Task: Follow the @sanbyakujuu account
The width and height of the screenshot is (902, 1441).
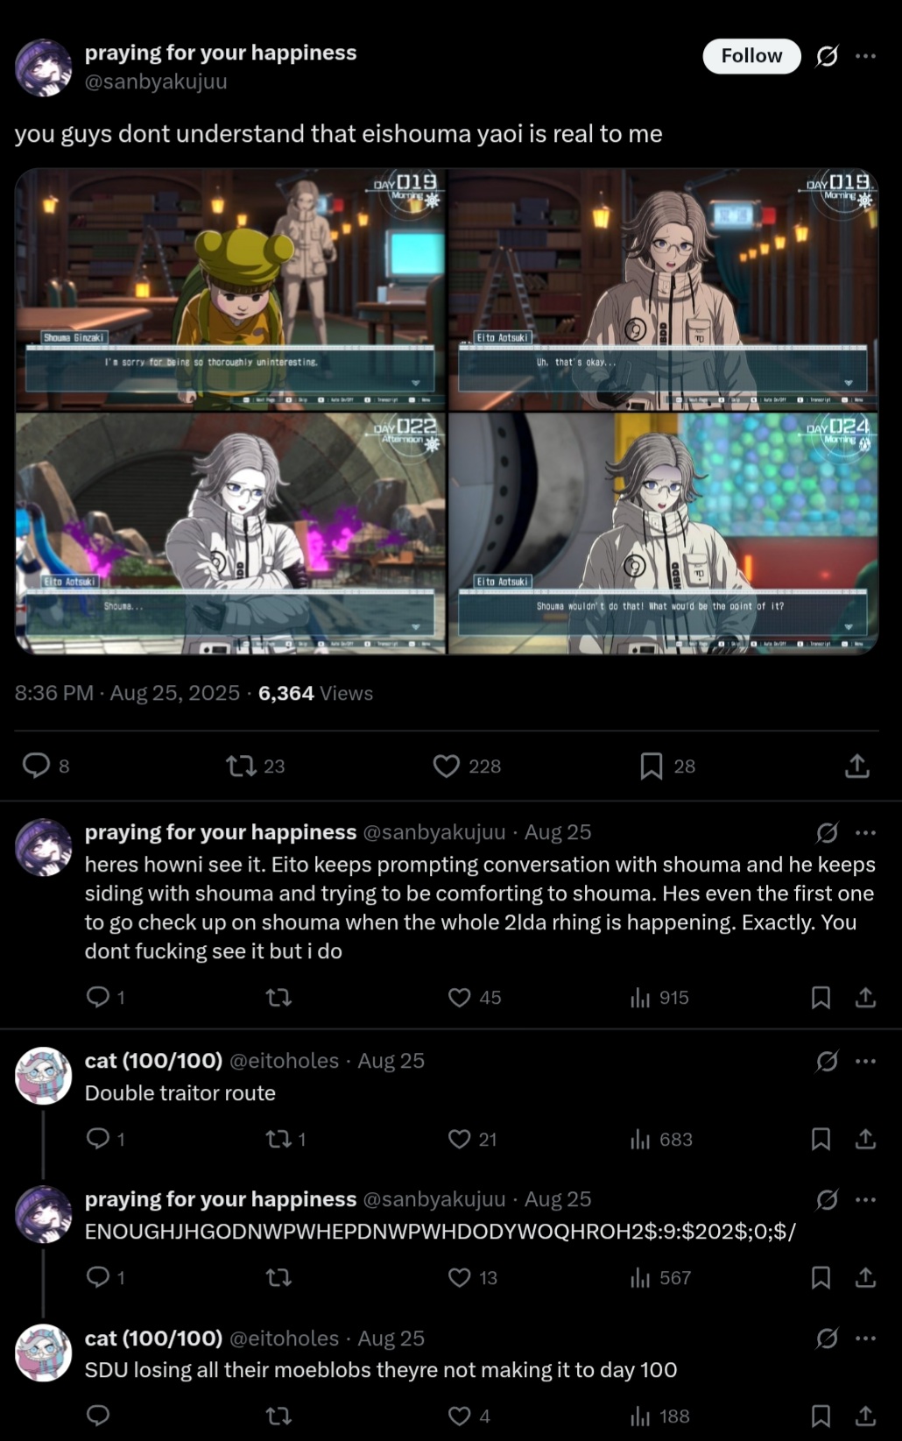Action: pyautogui.click(x=751, y=56)
